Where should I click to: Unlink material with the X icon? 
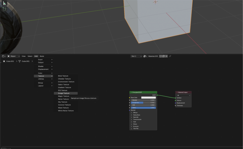click(x=166, y=56)
